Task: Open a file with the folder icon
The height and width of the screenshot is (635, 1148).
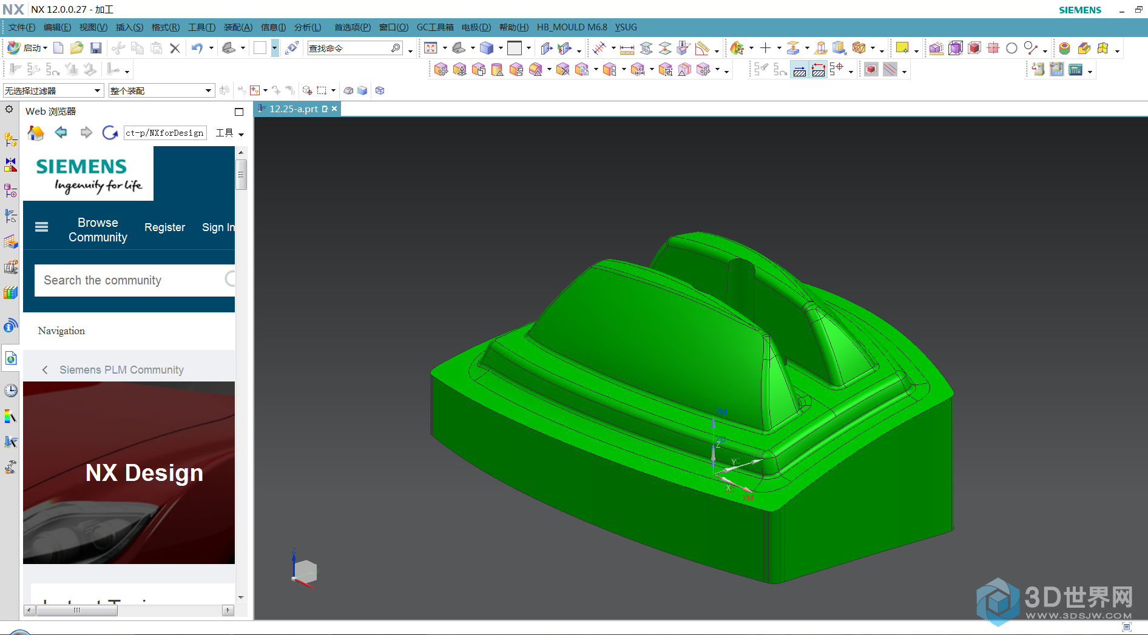Action: [x=76, y=48]
